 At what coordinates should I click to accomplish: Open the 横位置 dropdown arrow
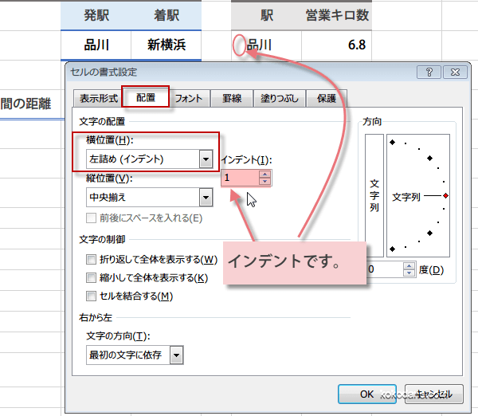tap(206, 159)
